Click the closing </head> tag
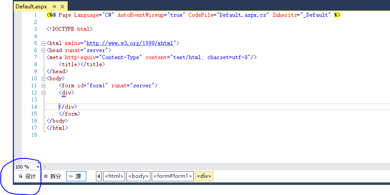 pyautogui.click(x=57, y=71)
